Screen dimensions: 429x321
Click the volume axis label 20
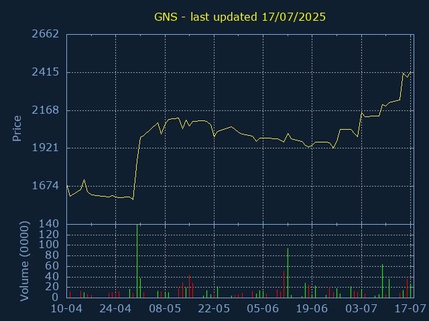52,287
